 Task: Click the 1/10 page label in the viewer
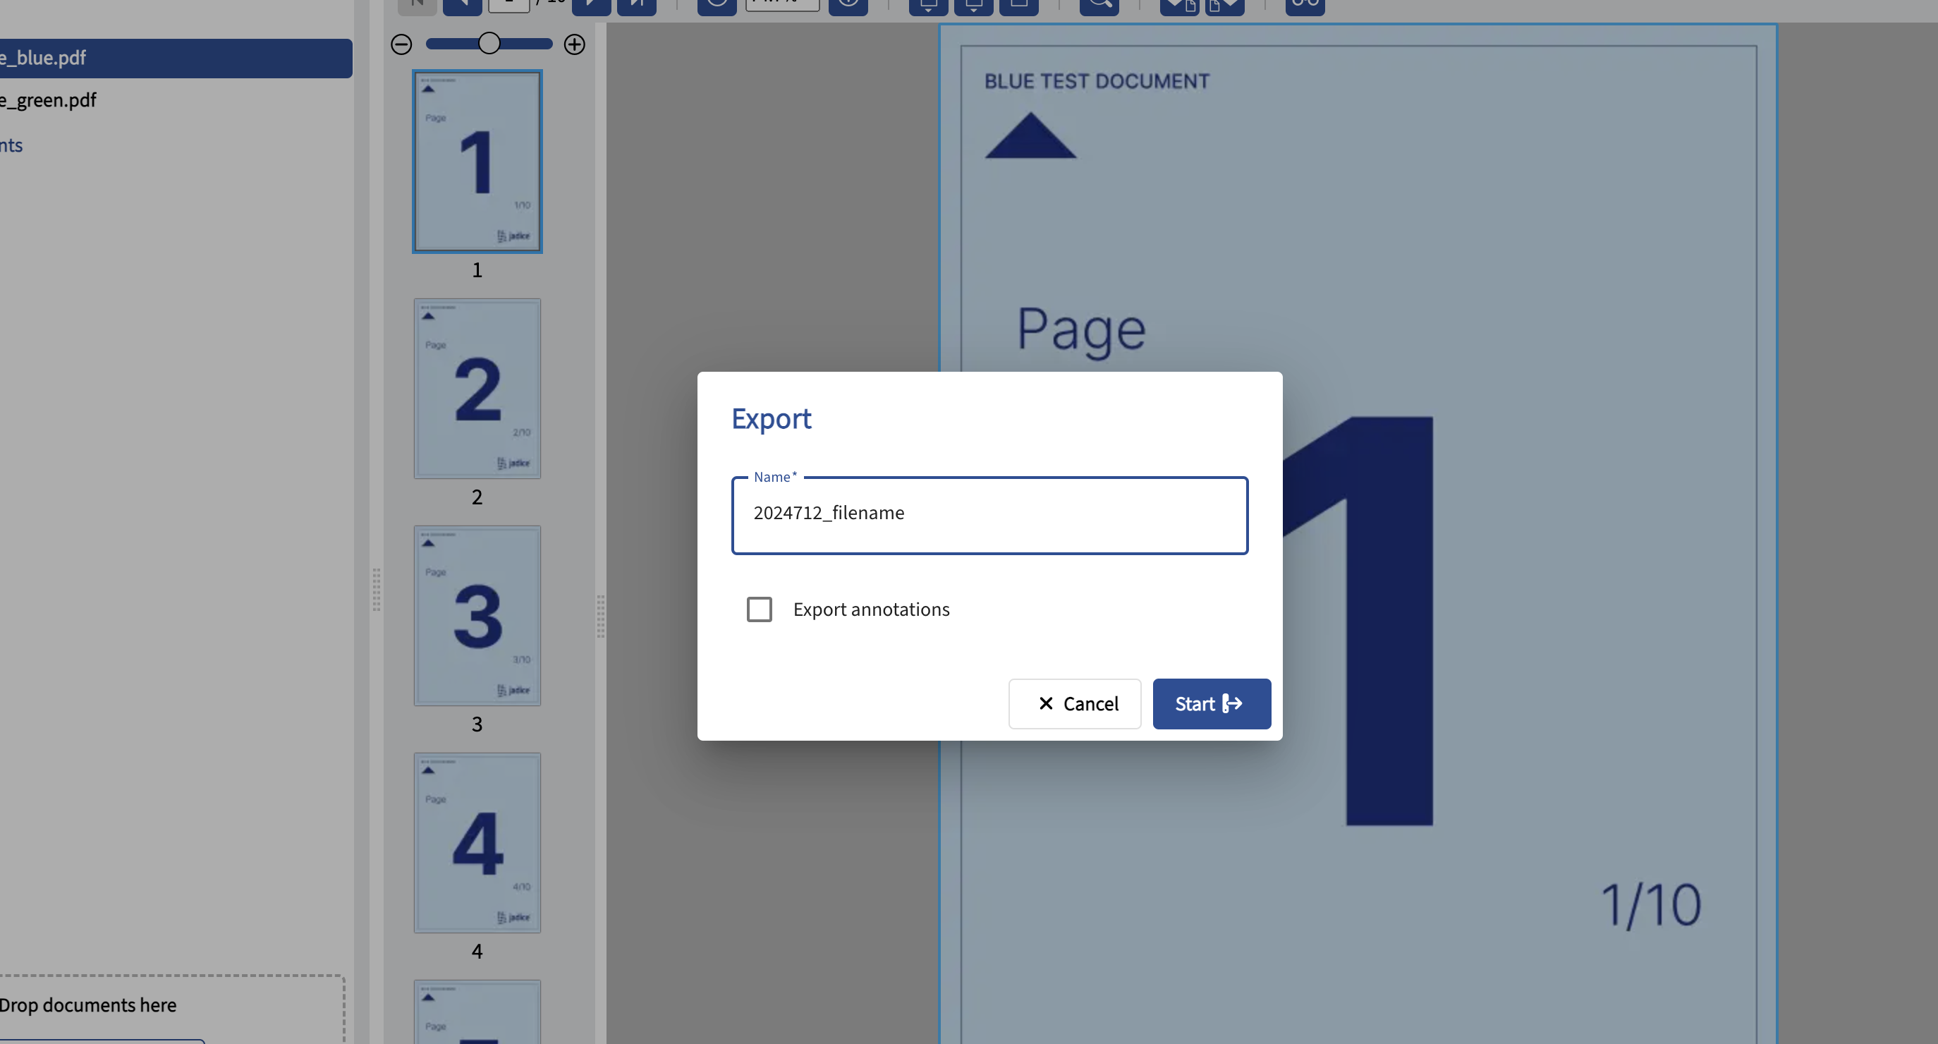pos(1650,905)
